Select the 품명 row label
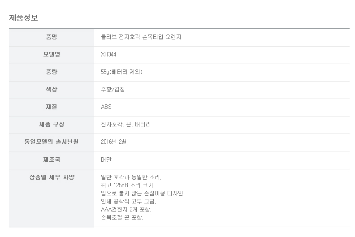Screen dimensions: 355x237 (52, 37)
